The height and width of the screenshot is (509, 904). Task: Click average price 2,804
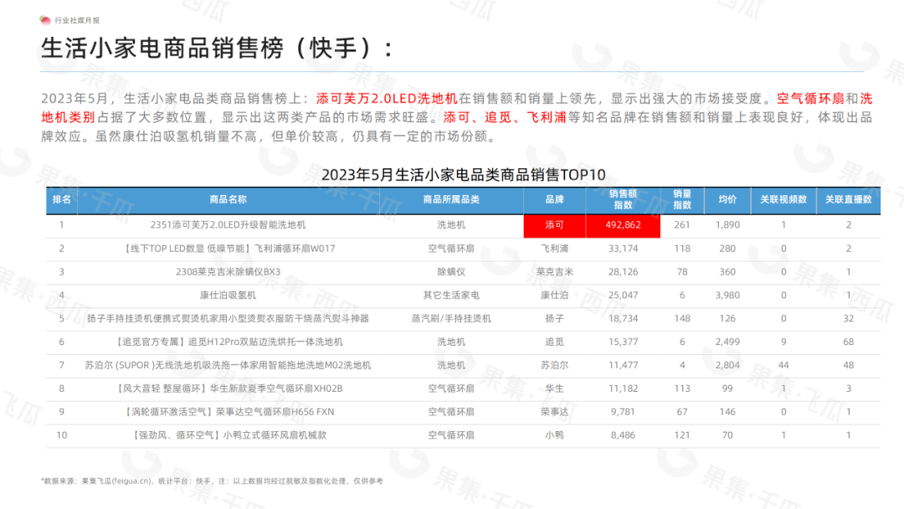(x=727, y=365)
